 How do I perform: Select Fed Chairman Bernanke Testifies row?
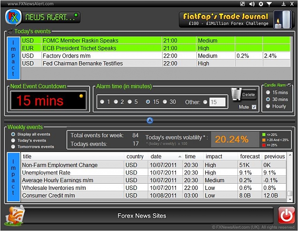[x=155, y=63]
